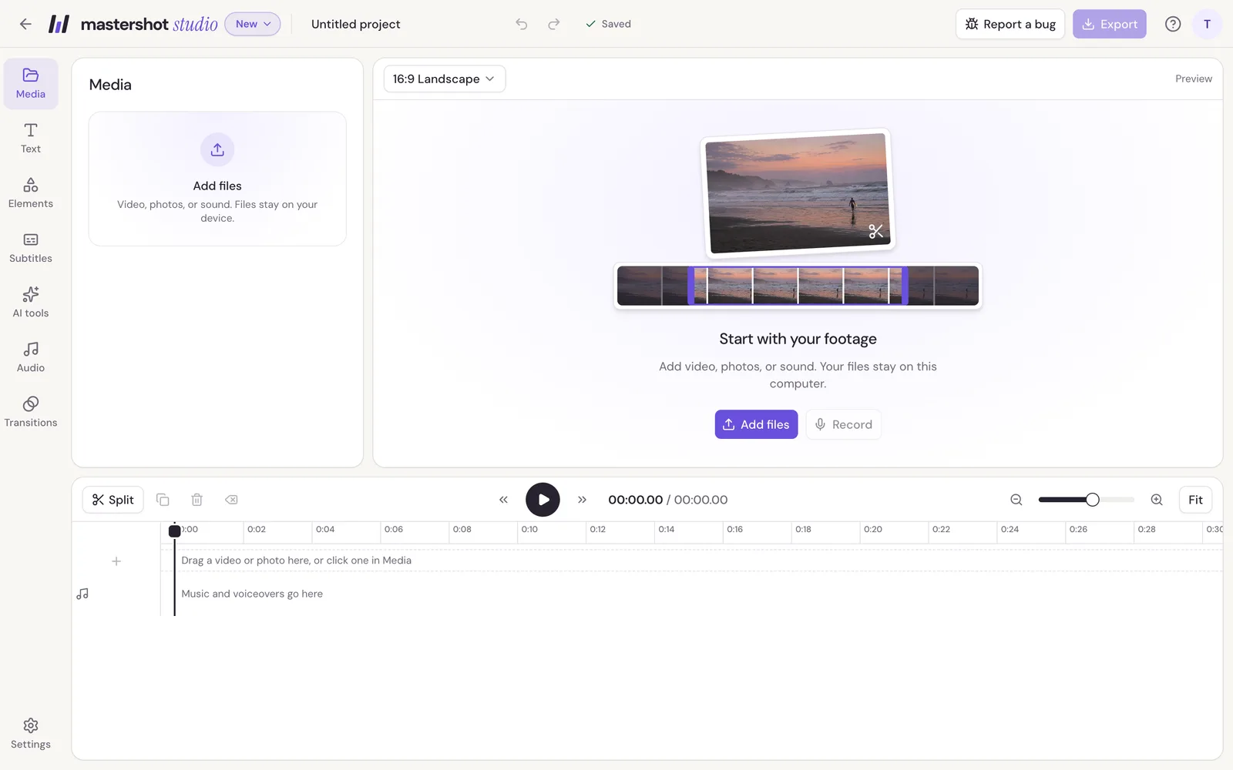1233x770 pixels.
Task: Export the project
Action: tap(1110, 24)
